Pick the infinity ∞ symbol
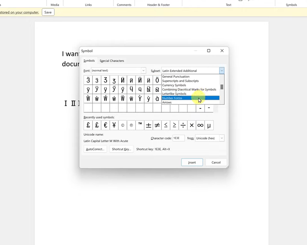 200,125
